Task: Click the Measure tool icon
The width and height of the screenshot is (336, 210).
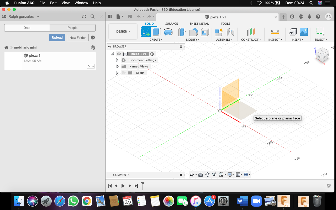Action: [275, 32]
